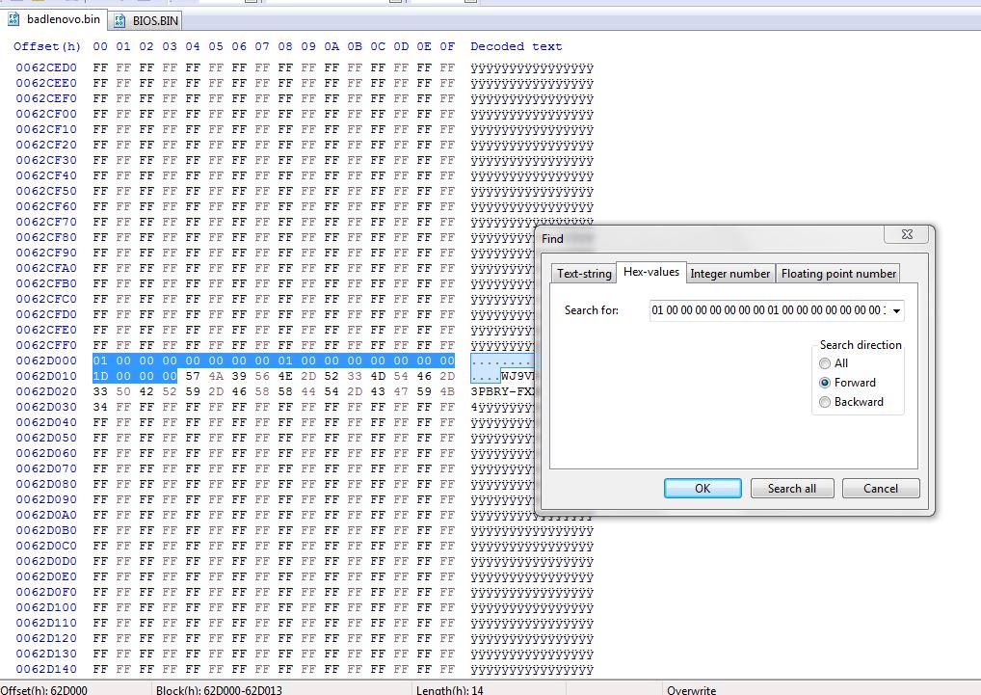Click the Decoded text column header

tap(517, 46)
